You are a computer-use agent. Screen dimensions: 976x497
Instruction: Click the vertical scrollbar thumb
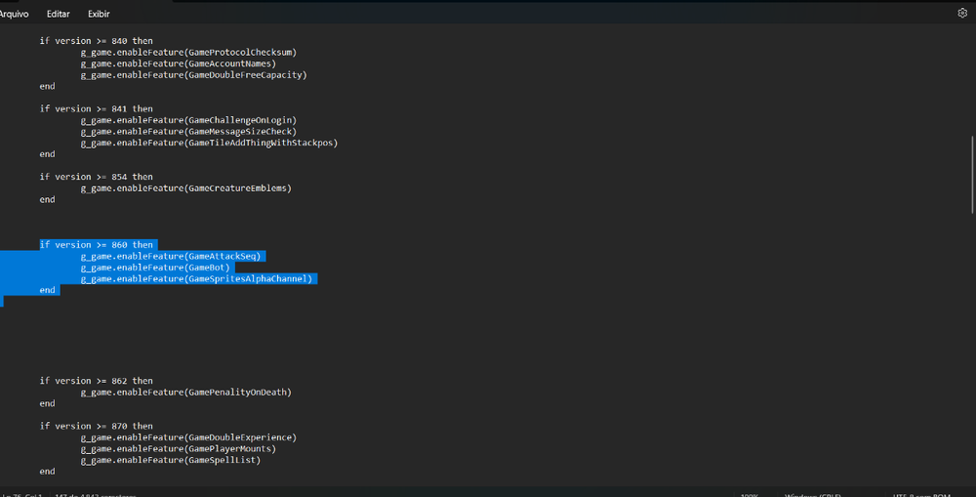(x=971, y=174)
